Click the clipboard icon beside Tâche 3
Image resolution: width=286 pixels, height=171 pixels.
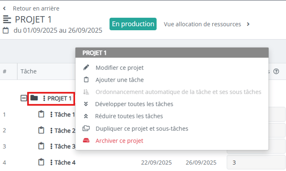coord(41,146)
